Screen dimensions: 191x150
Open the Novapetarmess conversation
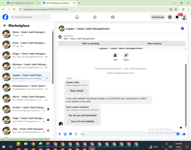click(x=26, y=88)
